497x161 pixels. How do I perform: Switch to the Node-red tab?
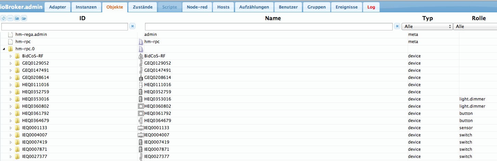click(x=197, y=7)
